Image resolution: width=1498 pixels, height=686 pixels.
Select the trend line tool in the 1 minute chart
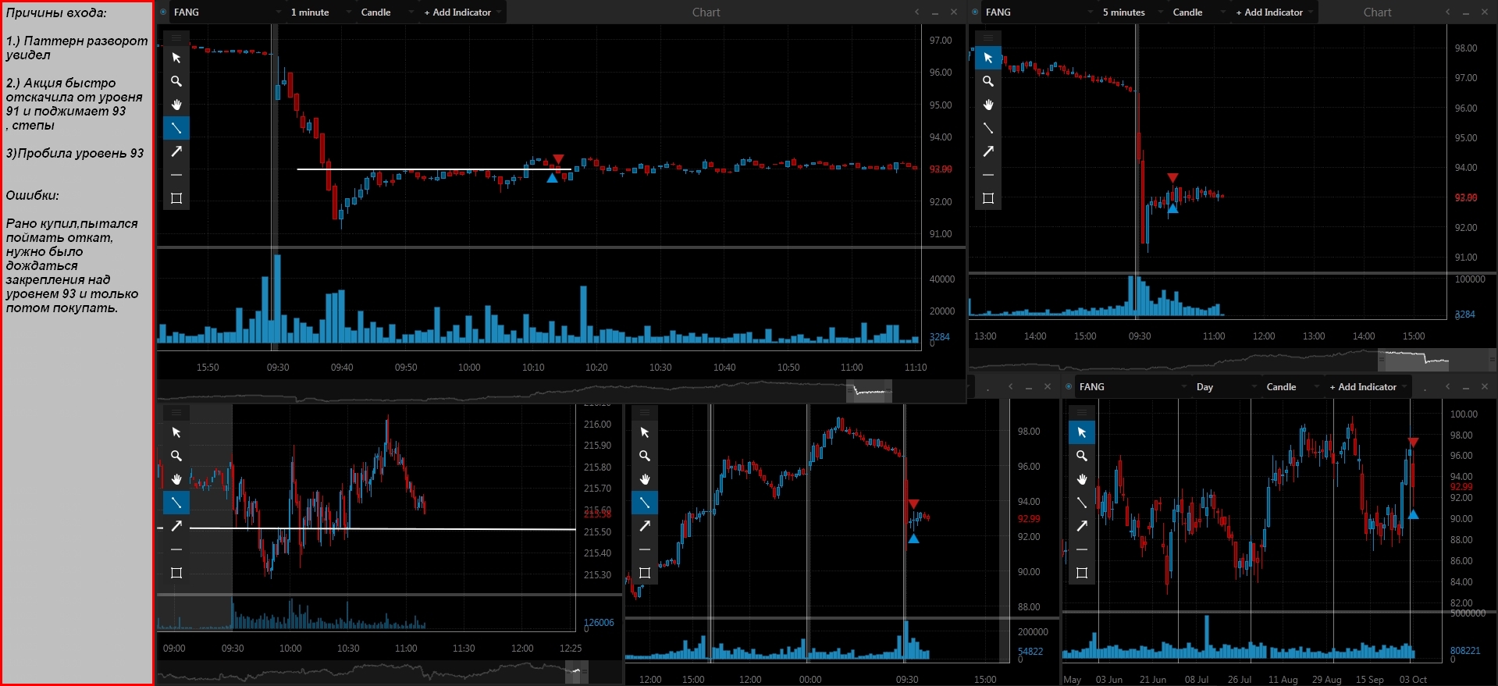point(176,128)
